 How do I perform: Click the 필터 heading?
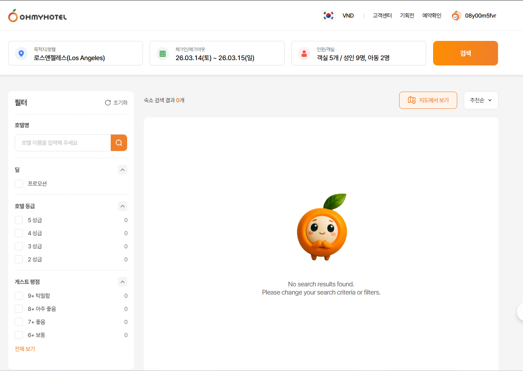click(21, 103)
